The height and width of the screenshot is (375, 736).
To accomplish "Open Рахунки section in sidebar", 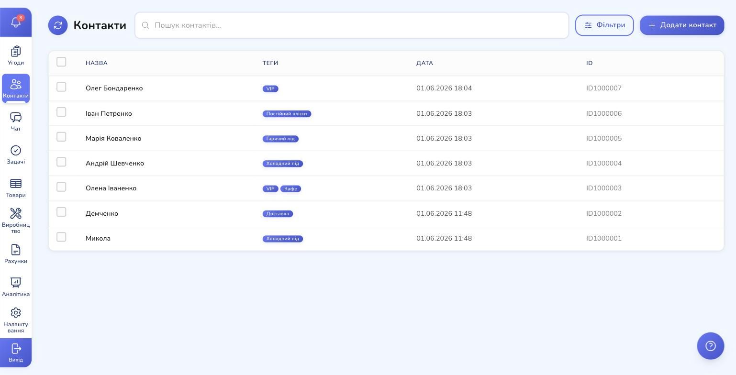I will pyautogui.click(x=16, y=254).
